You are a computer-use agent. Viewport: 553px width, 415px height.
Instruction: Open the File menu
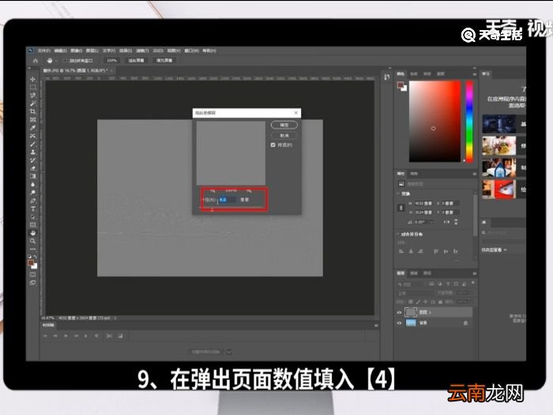click(x=44, y=51)
